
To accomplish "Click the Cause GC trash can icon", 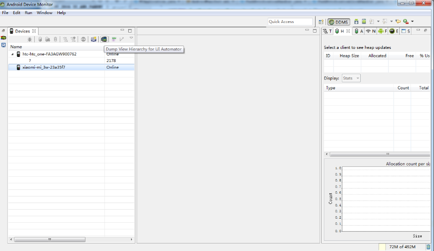I will 55,39.
